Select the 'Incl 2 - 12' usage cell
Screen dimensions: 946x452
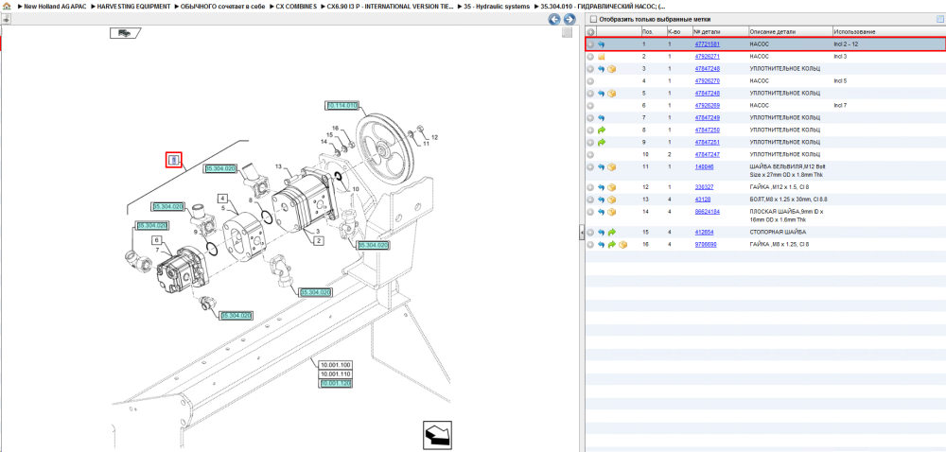846,44
